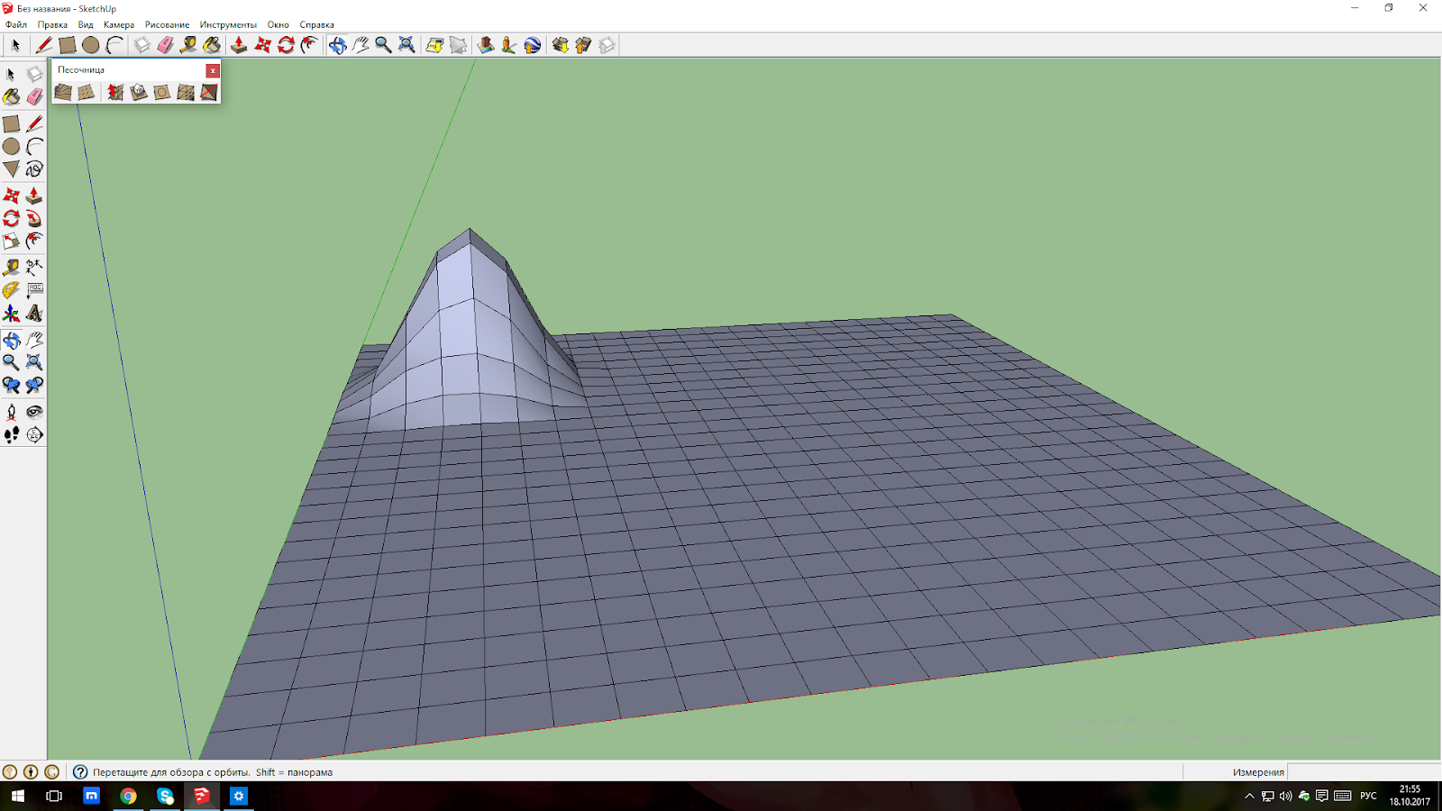Click the Share Model upload icon

(583, 45)
